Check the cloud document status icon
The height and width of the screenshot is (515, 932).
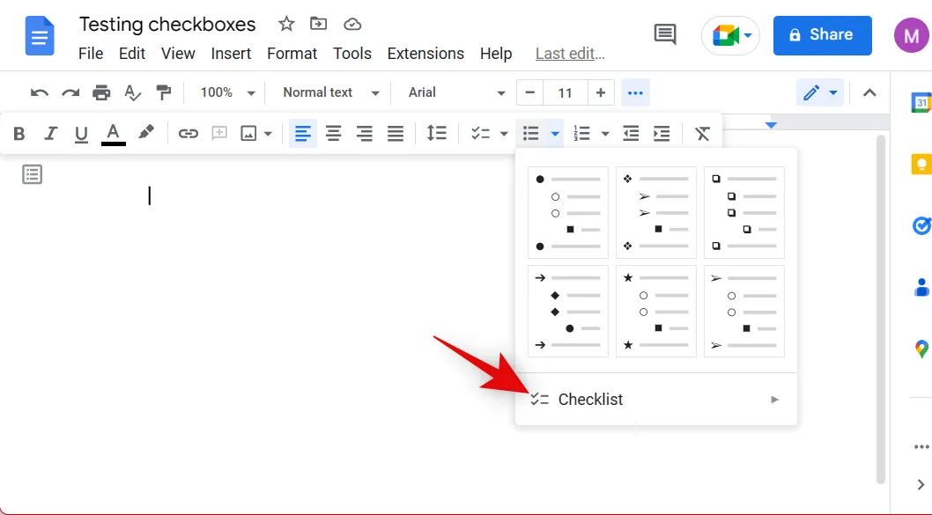pos(352,25)
